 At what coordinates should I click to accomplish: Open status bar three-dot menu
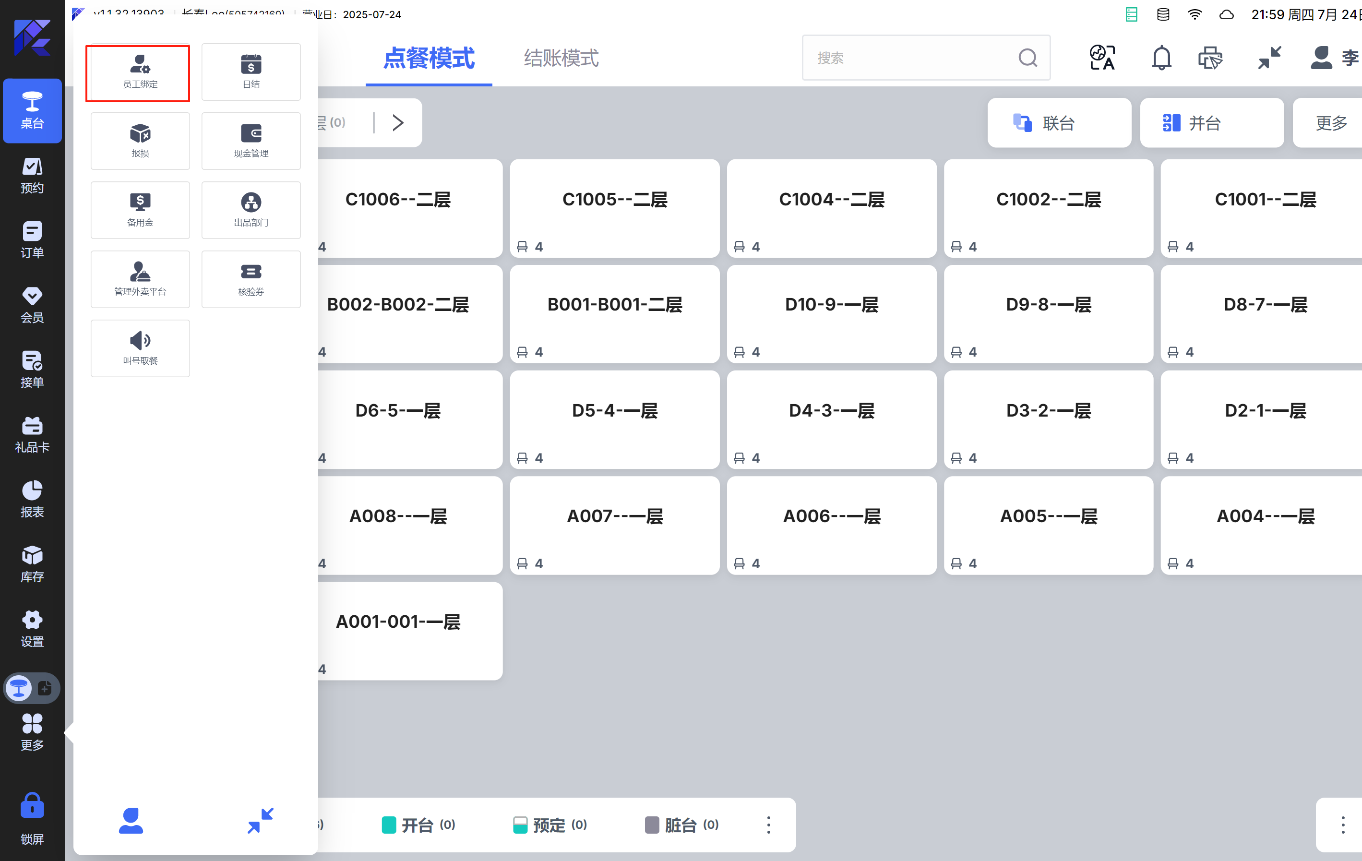click(768, 825)
